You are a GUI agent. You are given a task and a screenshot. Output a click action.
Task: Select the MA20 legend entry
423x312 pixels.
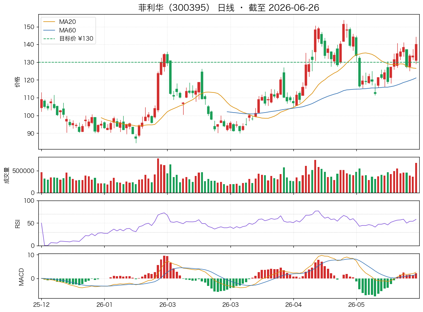click(x=60, y=22)
